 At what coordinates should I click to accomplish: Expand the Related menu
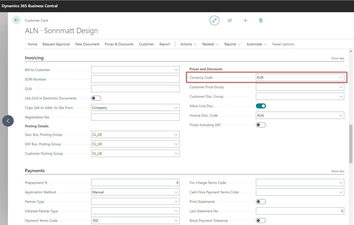click(x=210, y=44)
